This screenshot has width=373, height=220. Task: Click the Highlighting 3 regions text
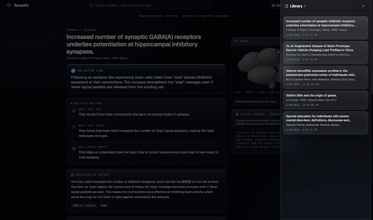[255, 101]
